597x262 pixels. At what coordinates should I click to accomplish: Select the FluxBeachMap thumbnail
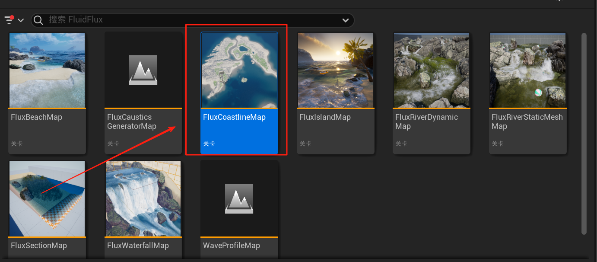[x=47, y=70]
